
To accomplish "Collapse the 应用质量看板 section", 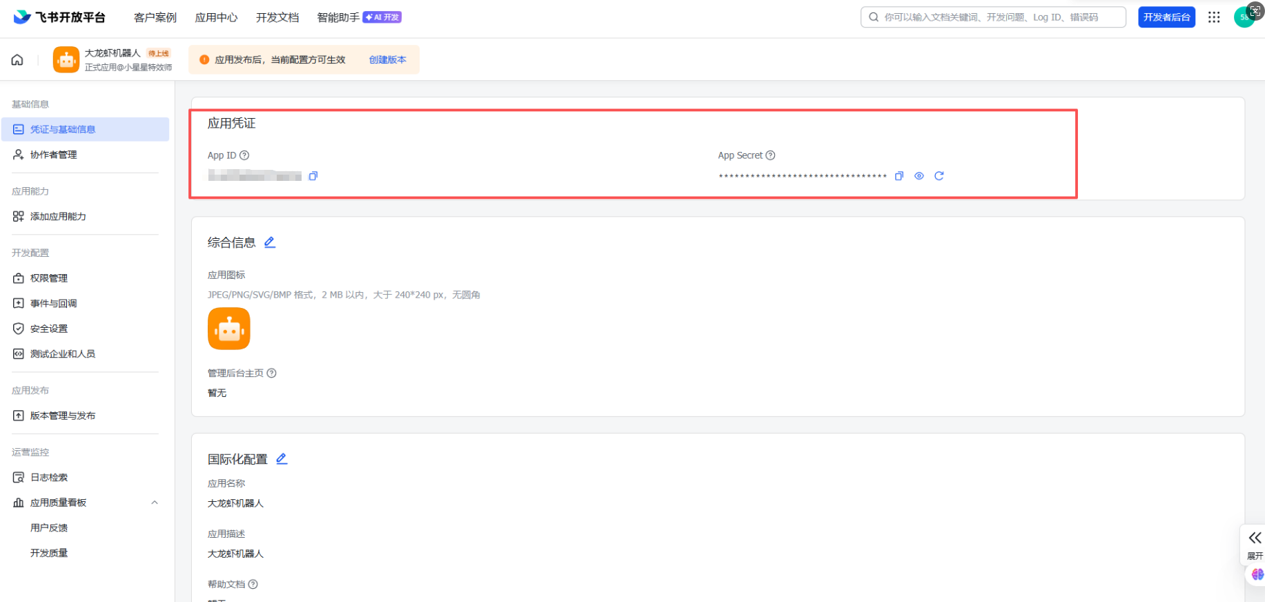I will [155, 503].
